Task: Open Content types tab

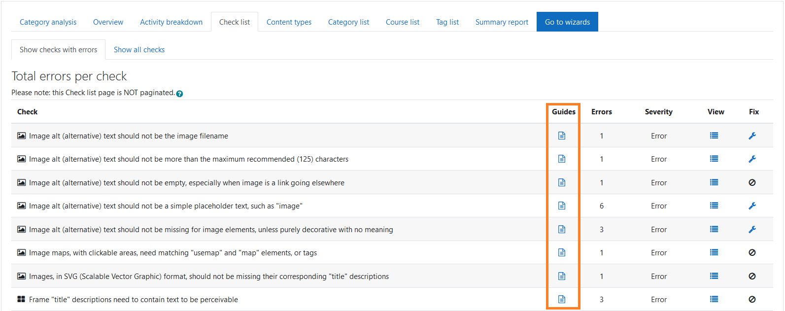Action: click(289, 22)
